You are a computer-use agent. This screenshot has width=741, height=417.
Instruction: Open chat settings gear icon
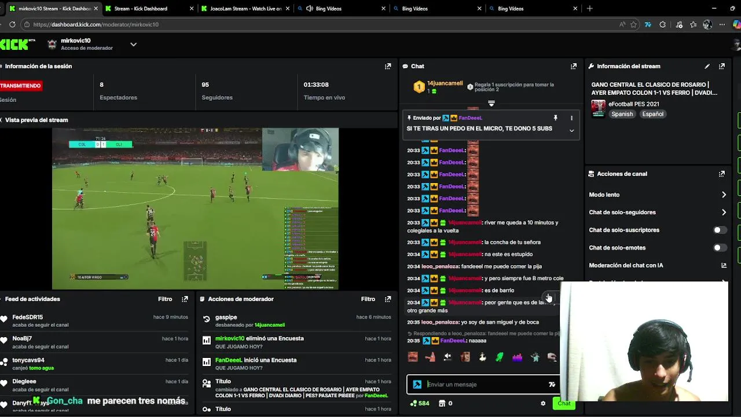pyautogui.click(x=543, y=403)
